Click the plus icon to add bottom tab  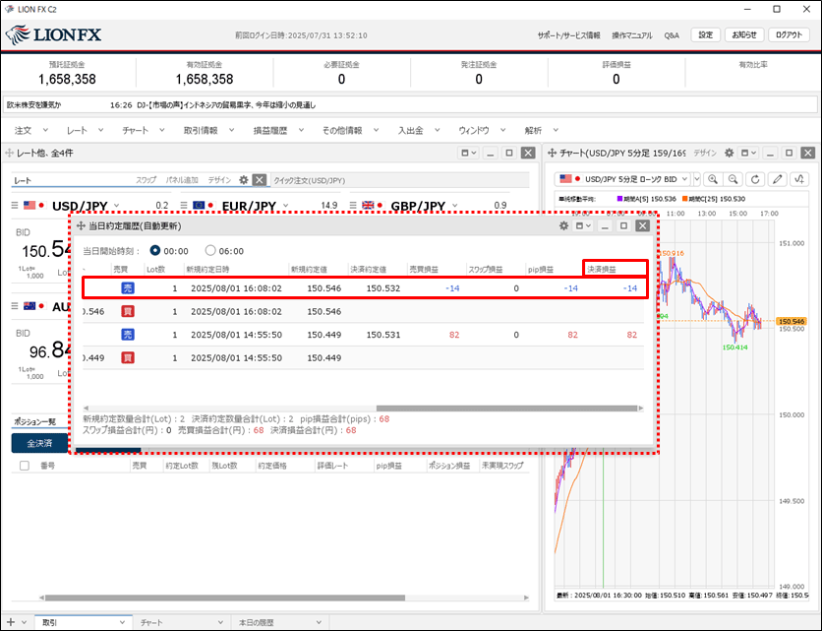point(12,622)
